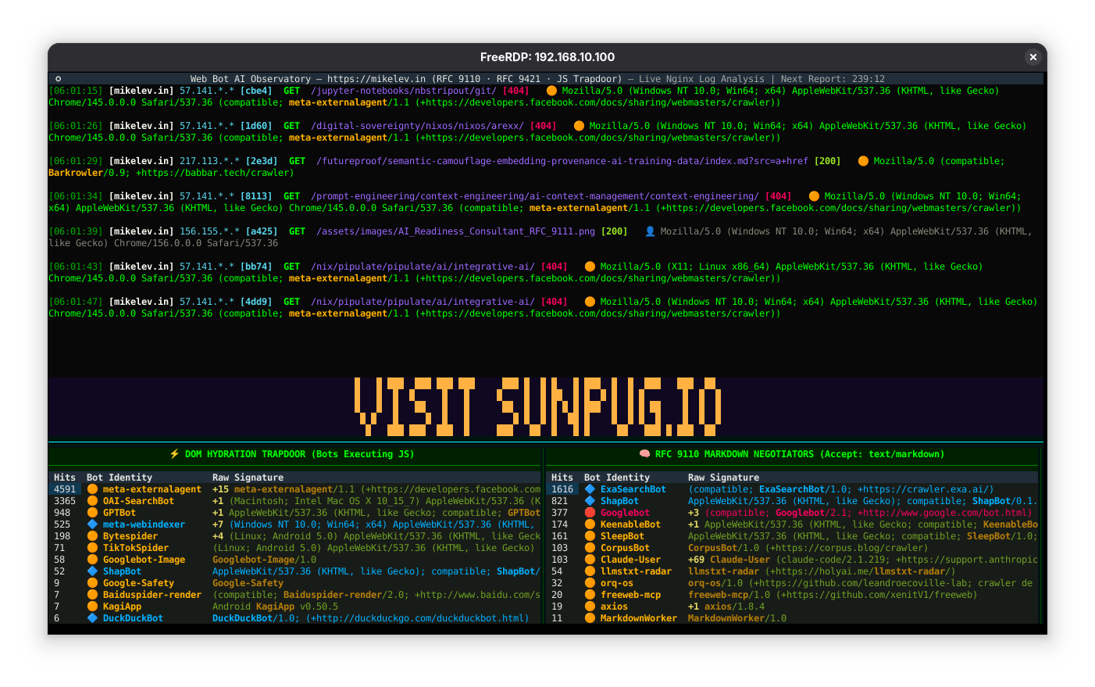Image resolution: width=1095 pixels, height=687 pixels.
Task: Select the hit count 4591 cell
Action: (x=65, y=489)
